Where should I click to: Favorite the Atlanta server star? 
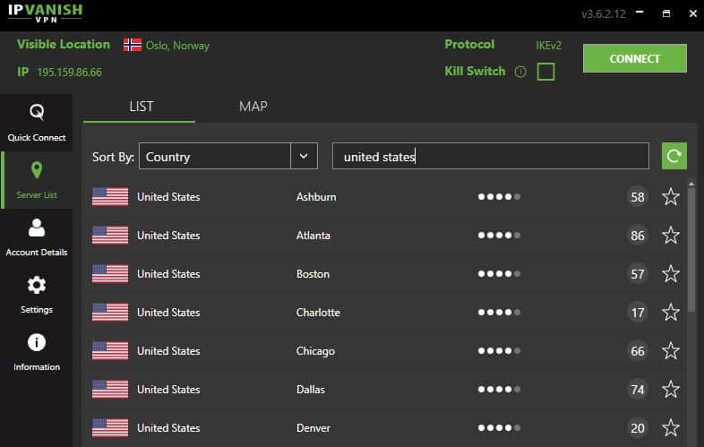pyautogui.click(x=670, y=236)
